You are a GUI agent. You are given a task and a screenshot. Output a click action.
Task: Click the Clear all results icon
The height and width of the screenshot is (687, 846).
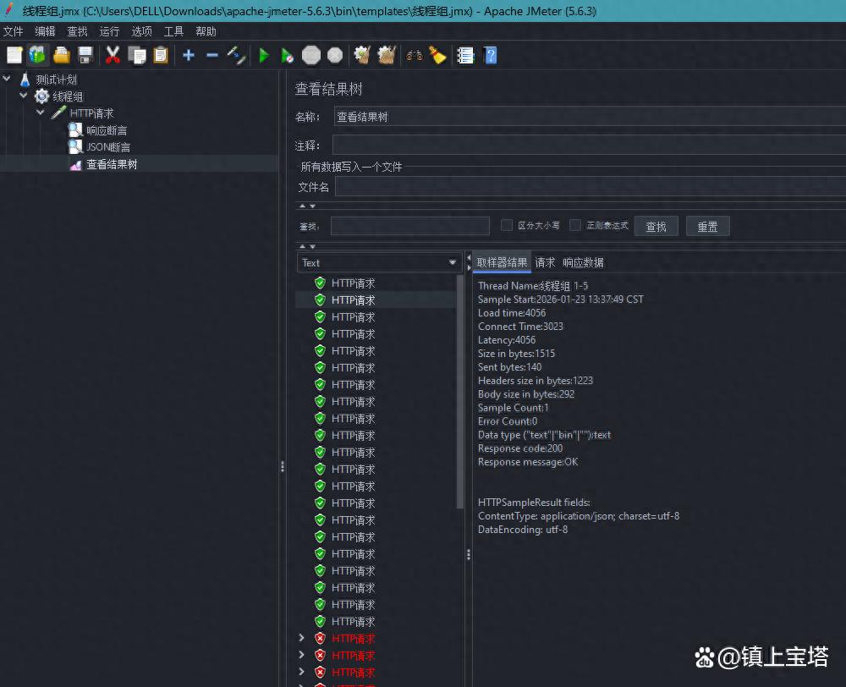pyautogui.click(x=387, y=55)
